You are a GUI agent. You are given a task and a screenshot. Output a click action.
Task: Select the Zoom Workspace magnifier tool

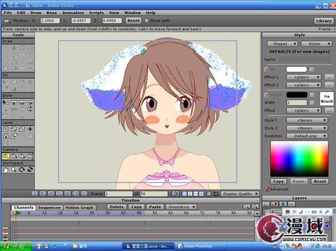tap(14, 170)
